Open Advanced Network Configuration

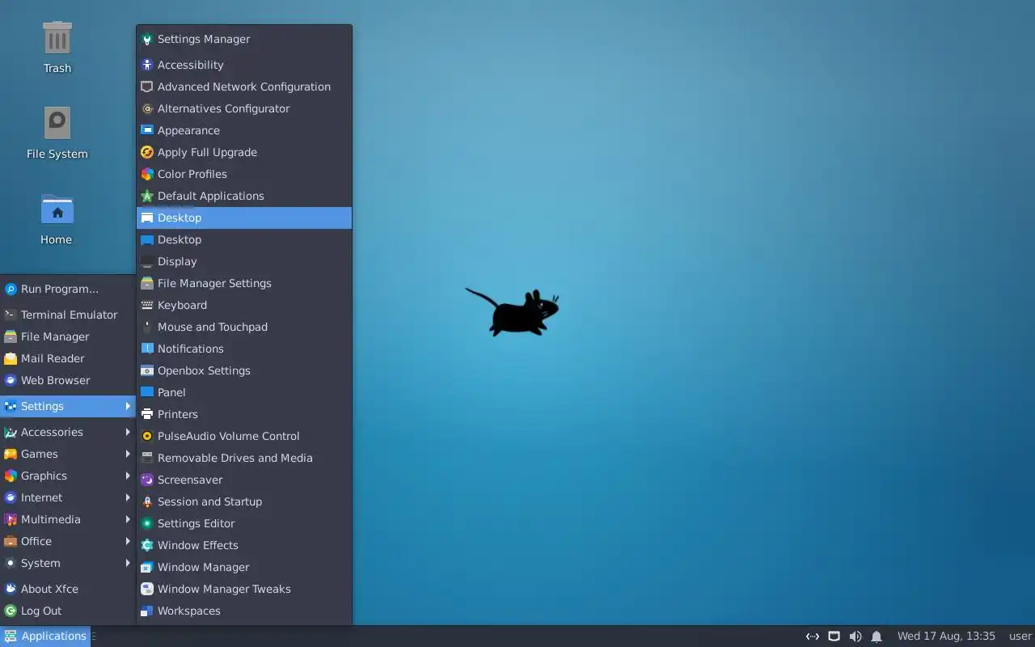[x=244, y=87]
